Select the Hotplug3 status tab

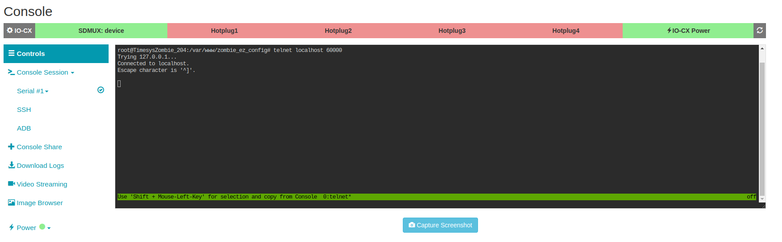point(452,31)
